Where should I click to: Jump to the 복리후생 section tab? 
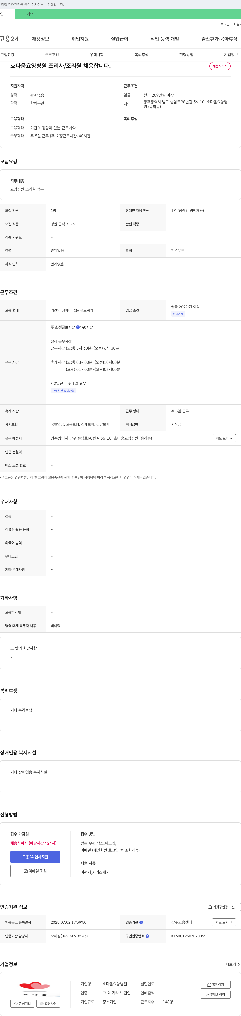pos(142,55)
